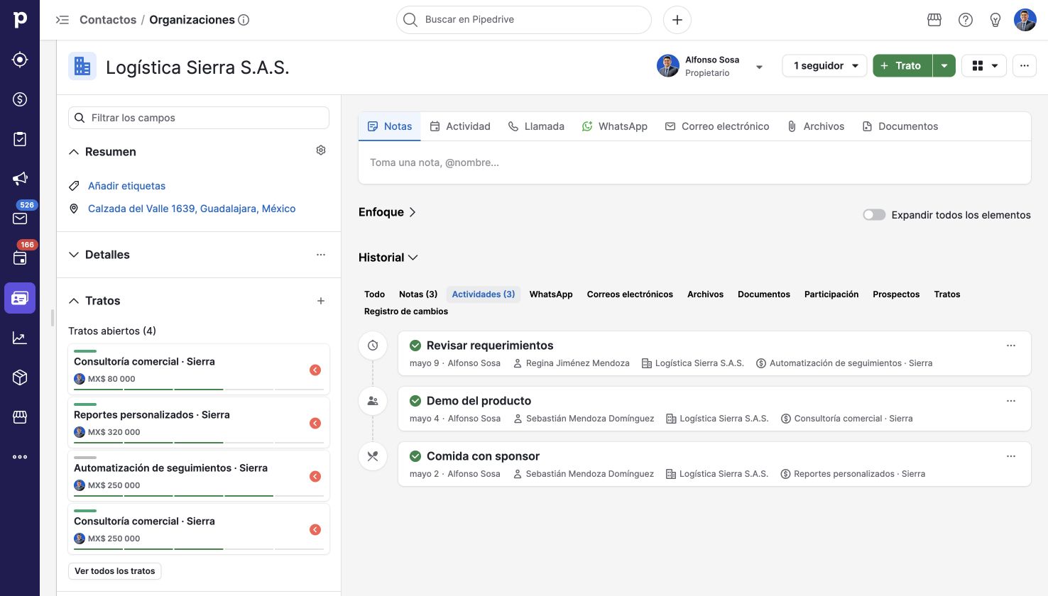The width and height of the screenshot is (1048, 596).
Task: Open marketplace icon in top bar
Action: (934, 20)
